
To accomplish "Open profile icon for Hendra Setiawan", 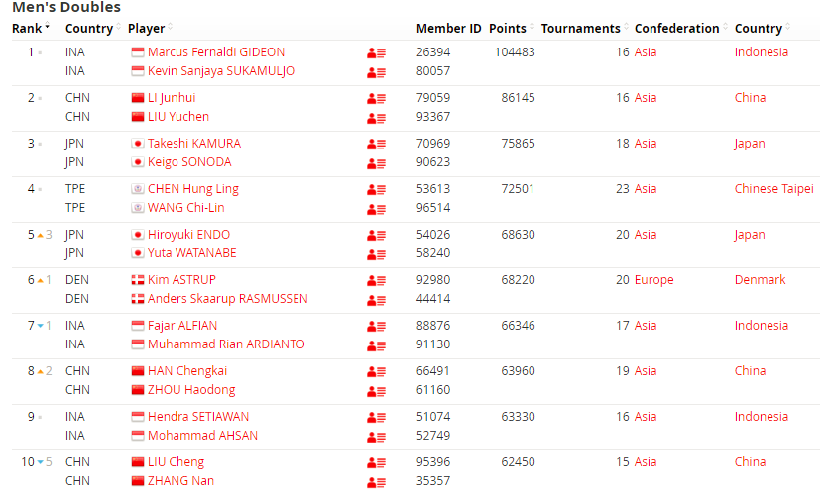I will [x=376, y=417].
